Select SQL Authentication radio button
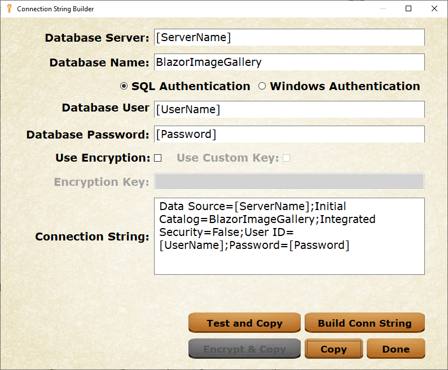448x370 pixels. point(124,86)
